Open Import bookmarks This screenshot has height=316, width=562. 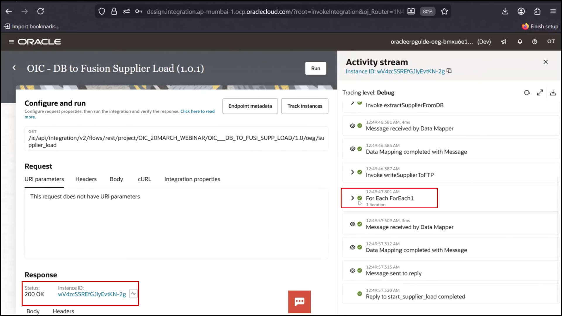pos(32,26)
